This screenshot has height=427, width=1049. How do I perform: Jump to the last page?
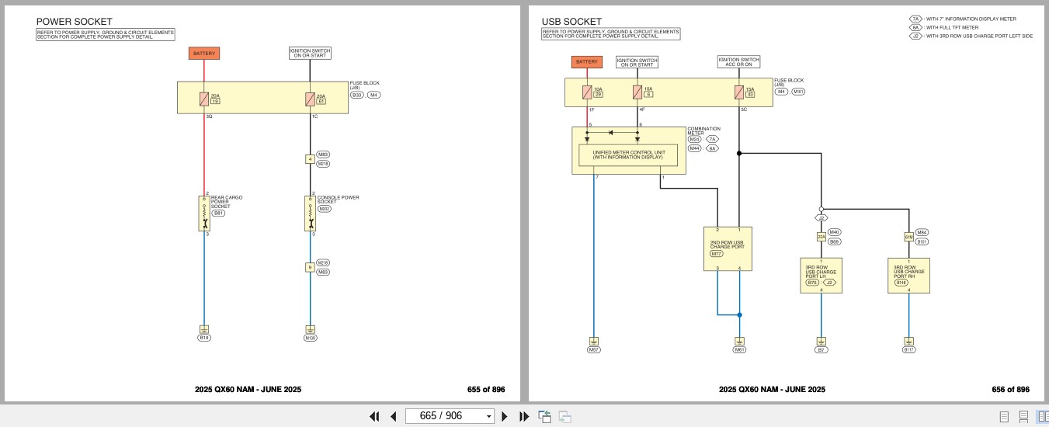[x=523, y=416]
